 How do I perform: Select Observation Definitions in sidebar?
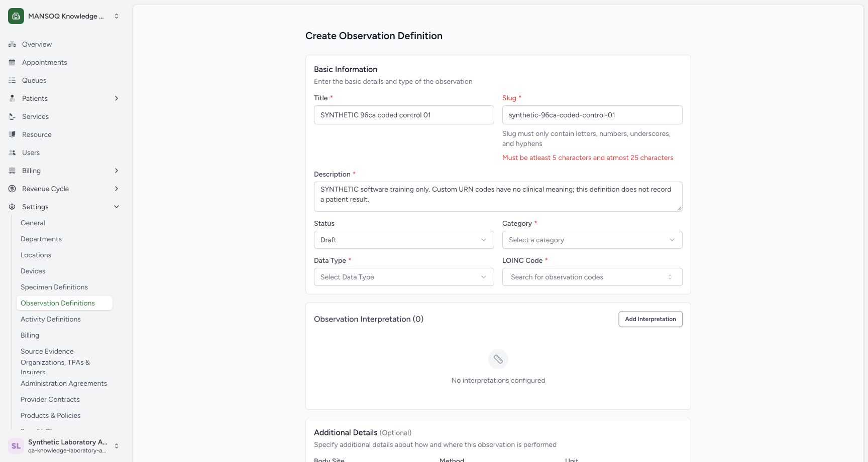click(64, 303)
